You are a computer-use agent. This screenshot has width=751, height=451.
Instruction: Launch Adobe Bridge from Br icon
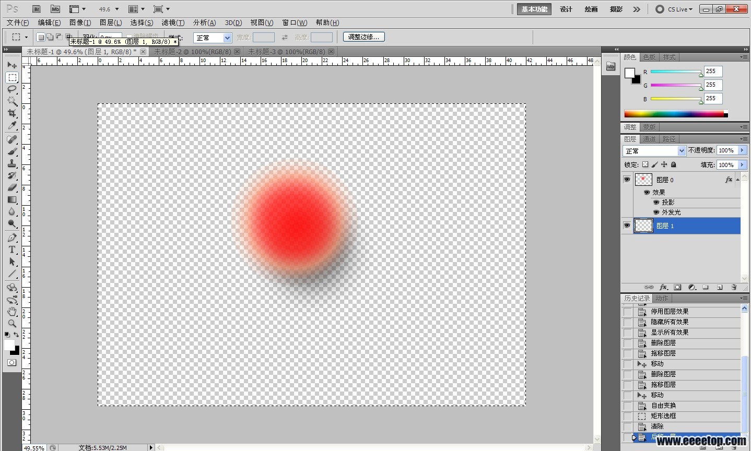[37, 9]
